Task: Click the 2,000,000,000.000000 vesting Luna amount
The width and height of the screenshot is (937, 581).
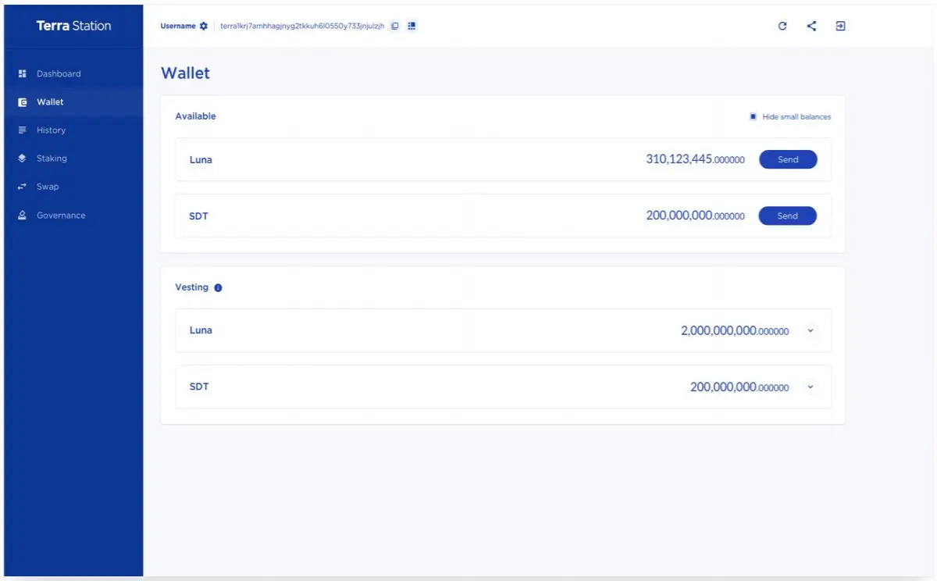Action: [x=735, y=330]
